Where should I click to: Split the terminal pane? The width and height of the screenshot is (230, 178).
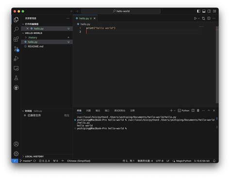[193, 111]
